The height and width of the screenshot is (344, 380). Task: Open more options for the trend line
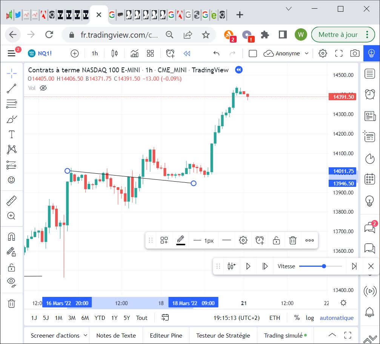tap(309, 240)
